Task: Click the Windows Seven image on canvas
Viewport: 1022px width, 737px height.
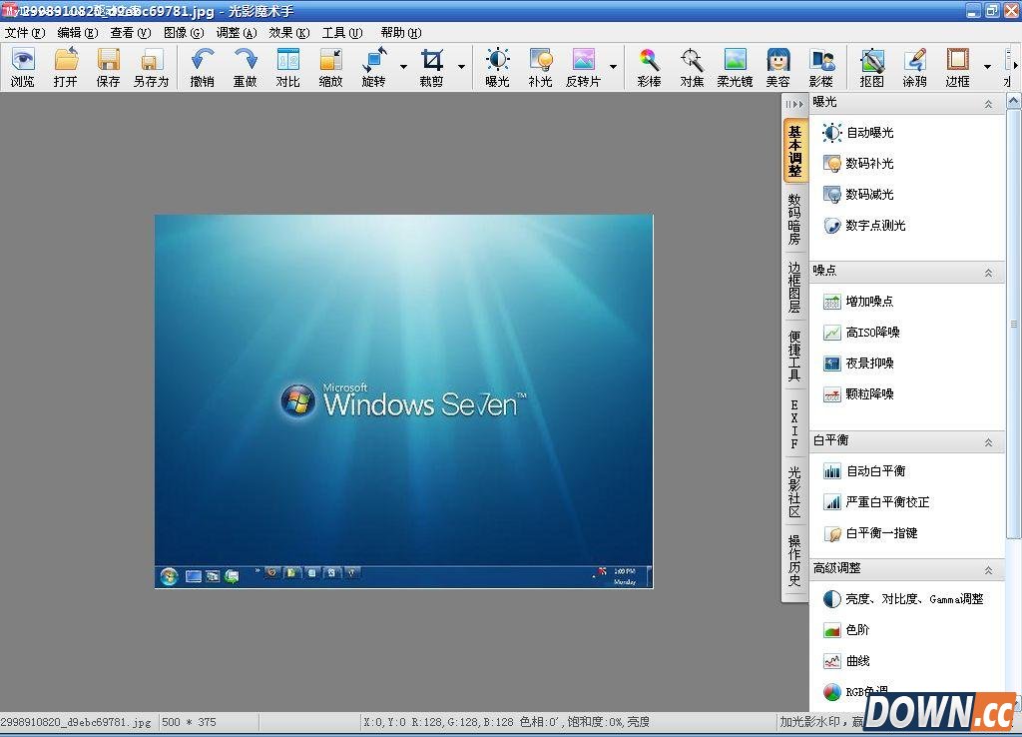Action: [x=403, y=400]
